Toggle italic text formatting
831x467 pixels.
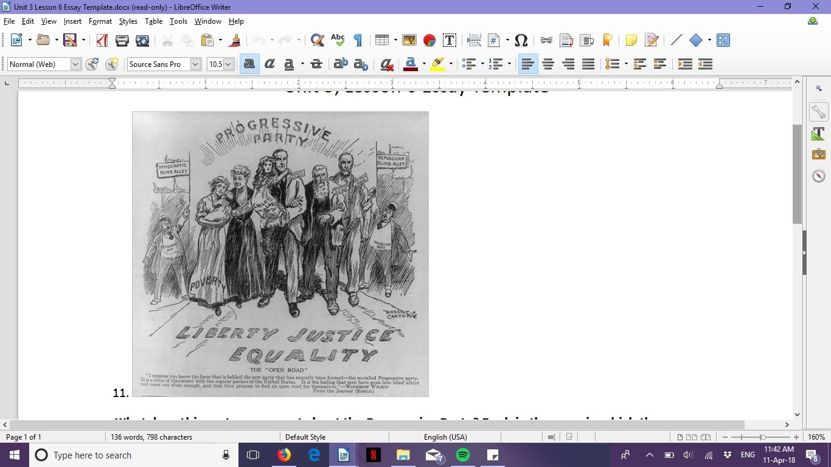(x=269, y=64)
